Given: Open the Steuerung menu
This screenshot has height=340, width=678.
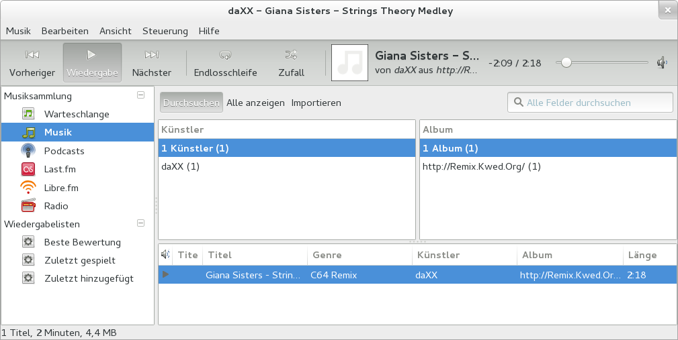Looking at the screenshot, I should point(165,31).
